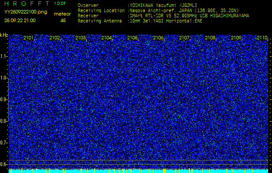
Task: Click the 0.6 kHz axis label
Action: pos(3,164)
